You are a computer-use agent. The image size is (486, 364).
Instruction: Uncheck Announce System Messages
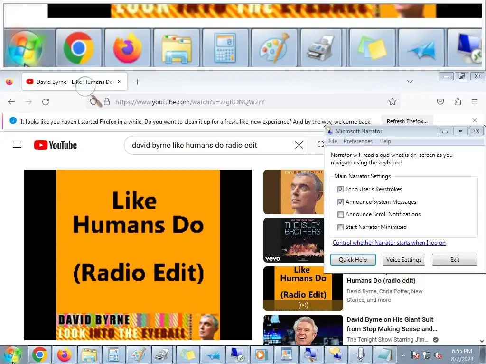coord(340,202)
